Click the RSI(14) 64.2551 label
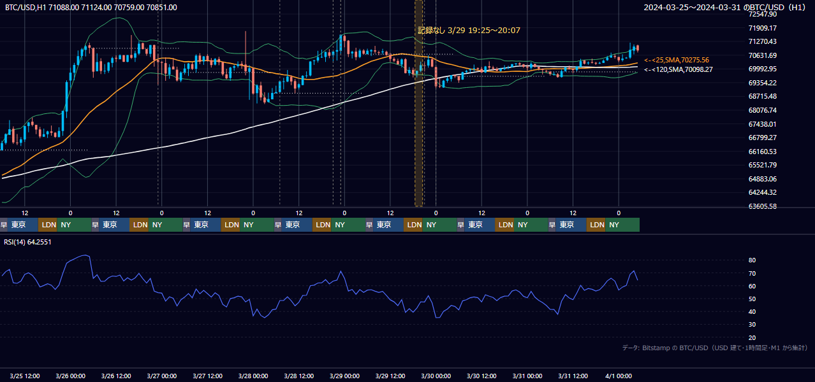The image size is (815, 382). coord(29,242)
